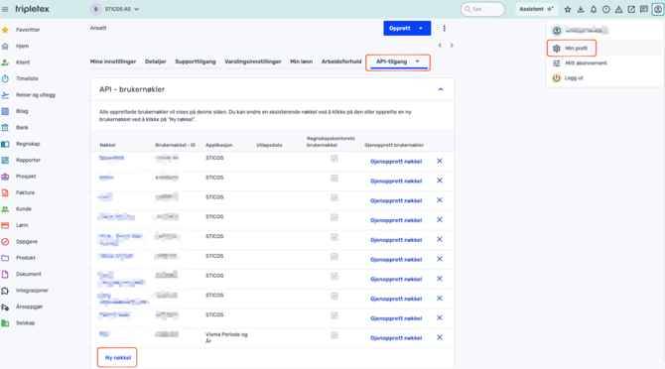Viewport: 665px width, 369px height.
Task: Click Gjenopprett nøkkel in first STICOS row
Action: tap(396, 162)
